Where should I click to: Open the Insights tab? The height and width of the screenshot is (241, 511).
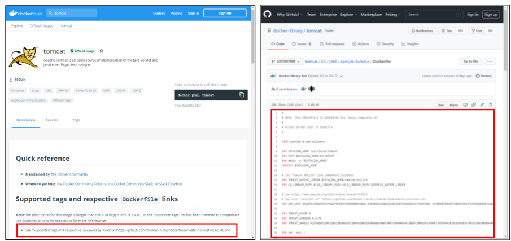pyautogui.click(x=410, y=43)
